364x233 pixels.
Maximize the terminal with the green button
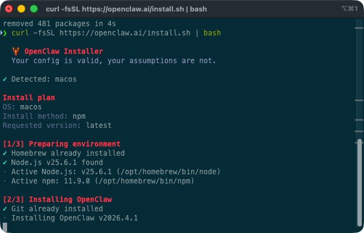click(x=33, y=9)
